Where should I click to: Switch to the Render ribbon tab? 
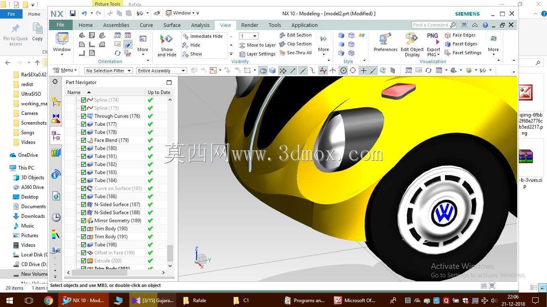(249, 25)
